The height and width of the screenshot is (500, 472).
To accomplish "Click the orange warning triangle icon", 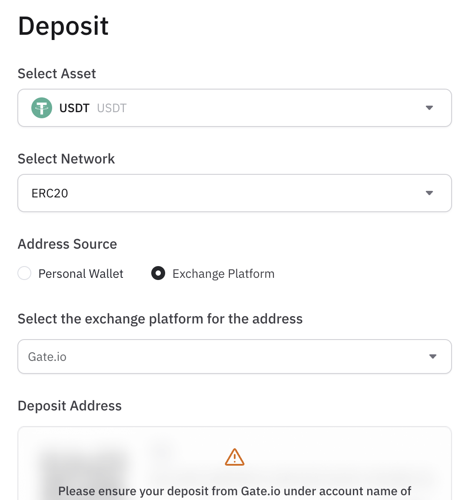I will 234,457.
